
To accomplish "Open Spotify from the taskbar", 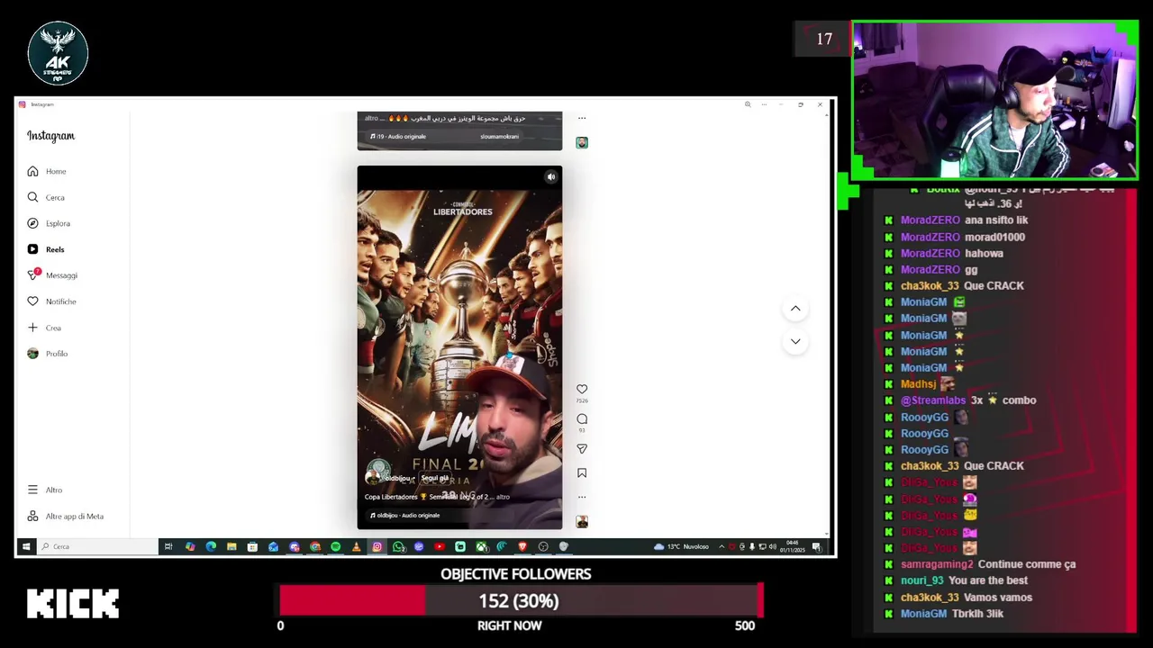I will pos(336,546).
